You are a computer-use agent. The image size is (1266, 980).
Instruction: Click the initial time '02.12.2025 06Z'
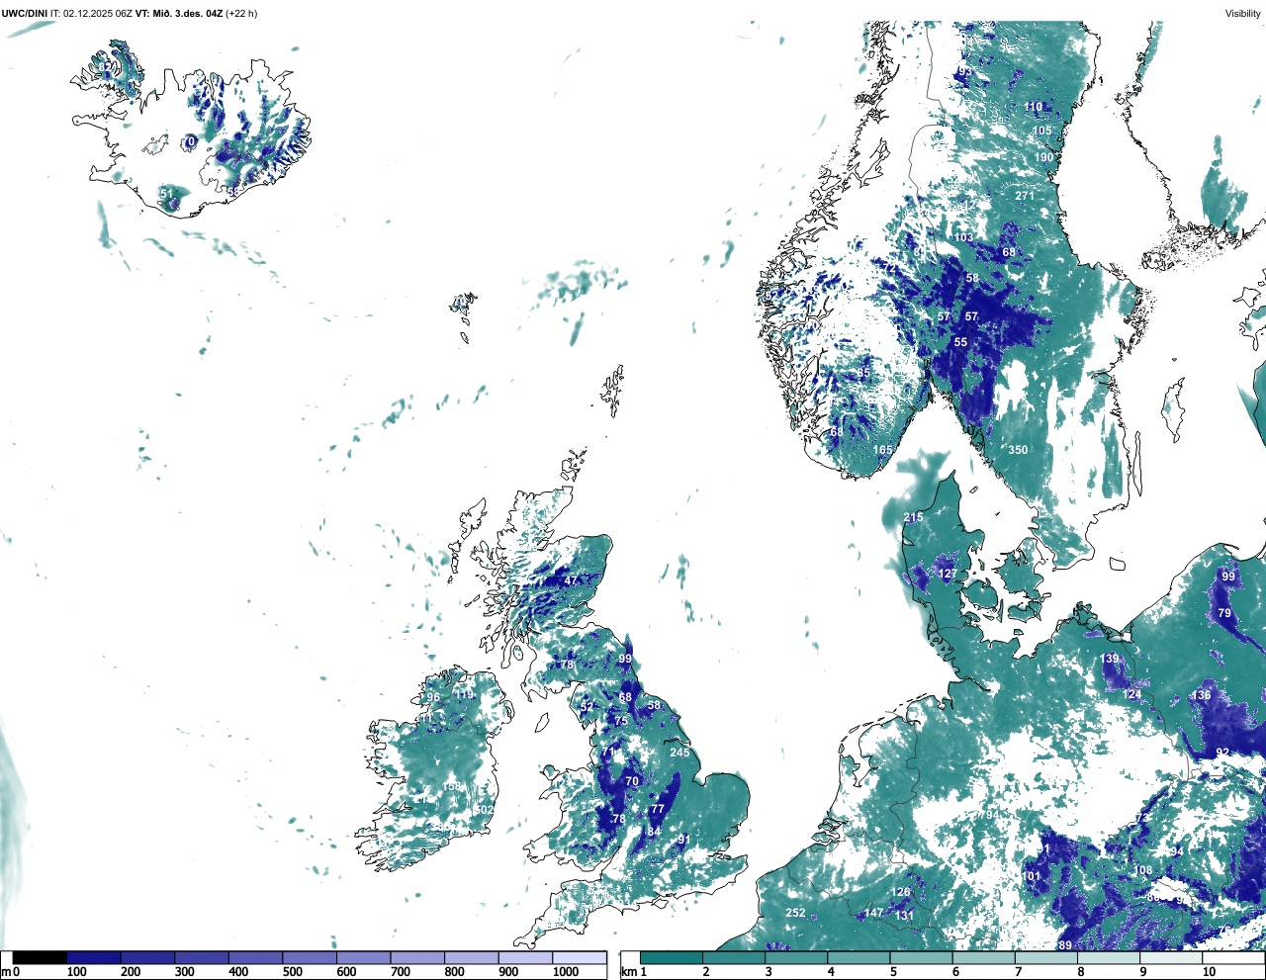(97, 13)
